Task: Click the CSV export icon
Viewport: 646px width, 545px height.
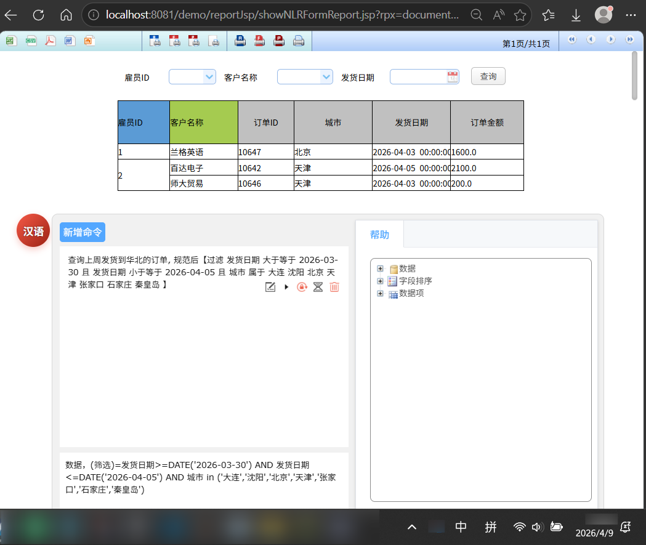Action: [31, 41]
